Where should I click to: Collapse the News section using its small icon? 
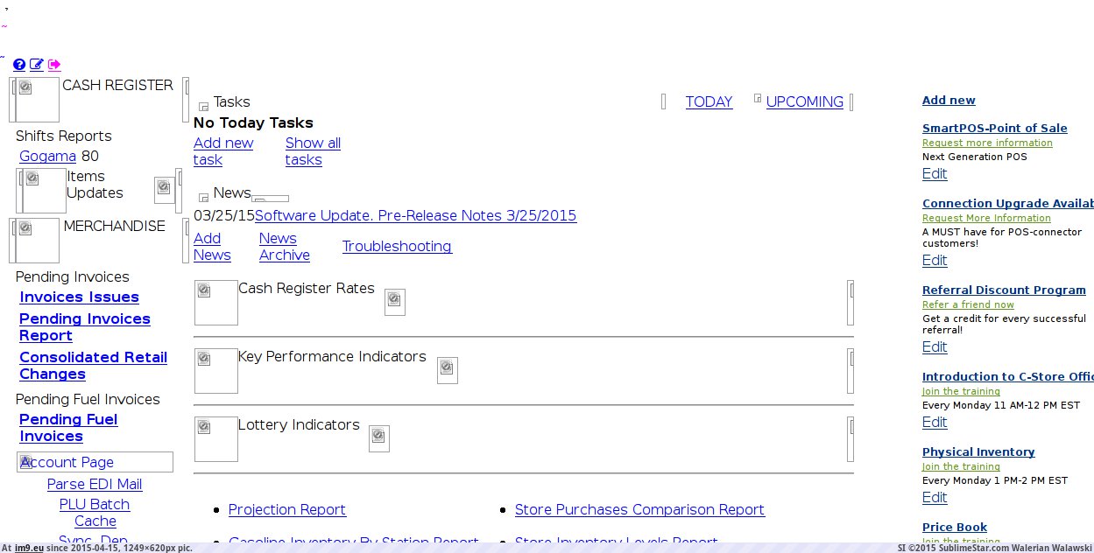203,197
